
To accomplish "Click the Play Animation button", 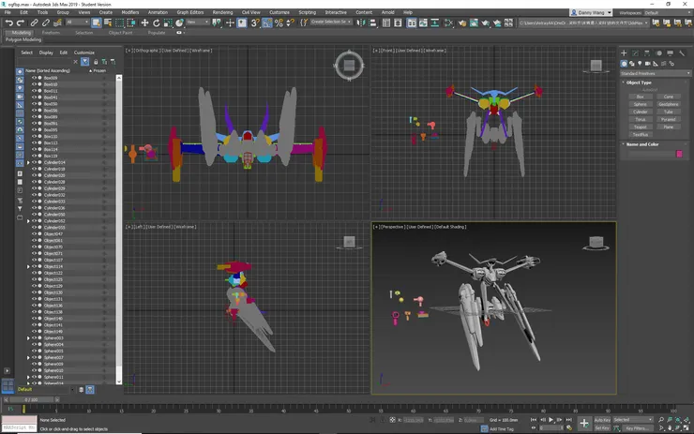I will 551,419.
